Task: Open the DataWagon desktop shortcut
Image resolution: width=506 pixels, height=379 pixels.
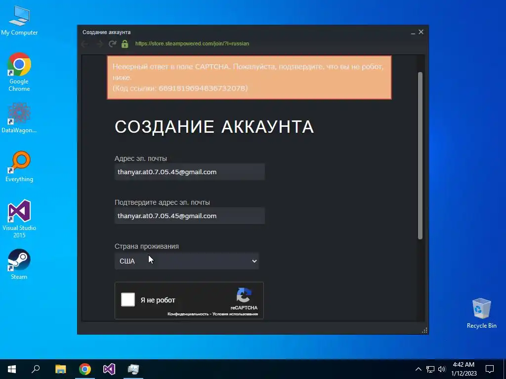Action: [x=19, y=118]
